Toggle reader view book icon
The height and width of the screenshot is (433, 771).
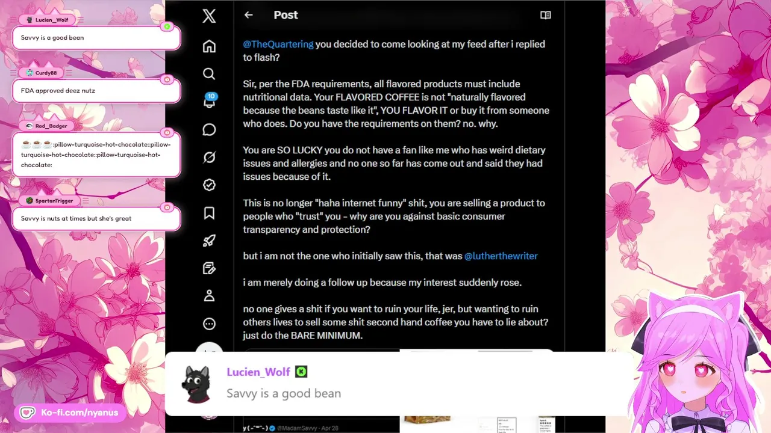[x=546, y=15]
